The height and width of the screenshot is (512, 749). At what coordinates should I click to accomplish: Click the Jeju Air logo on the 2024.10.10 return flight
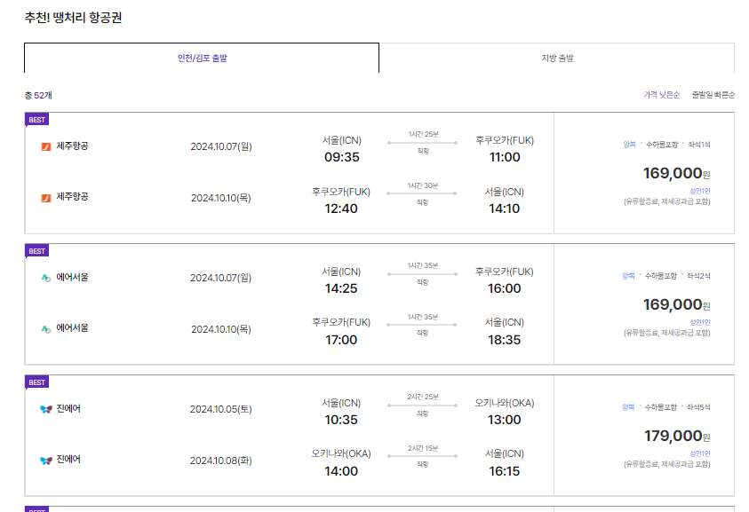46,197
